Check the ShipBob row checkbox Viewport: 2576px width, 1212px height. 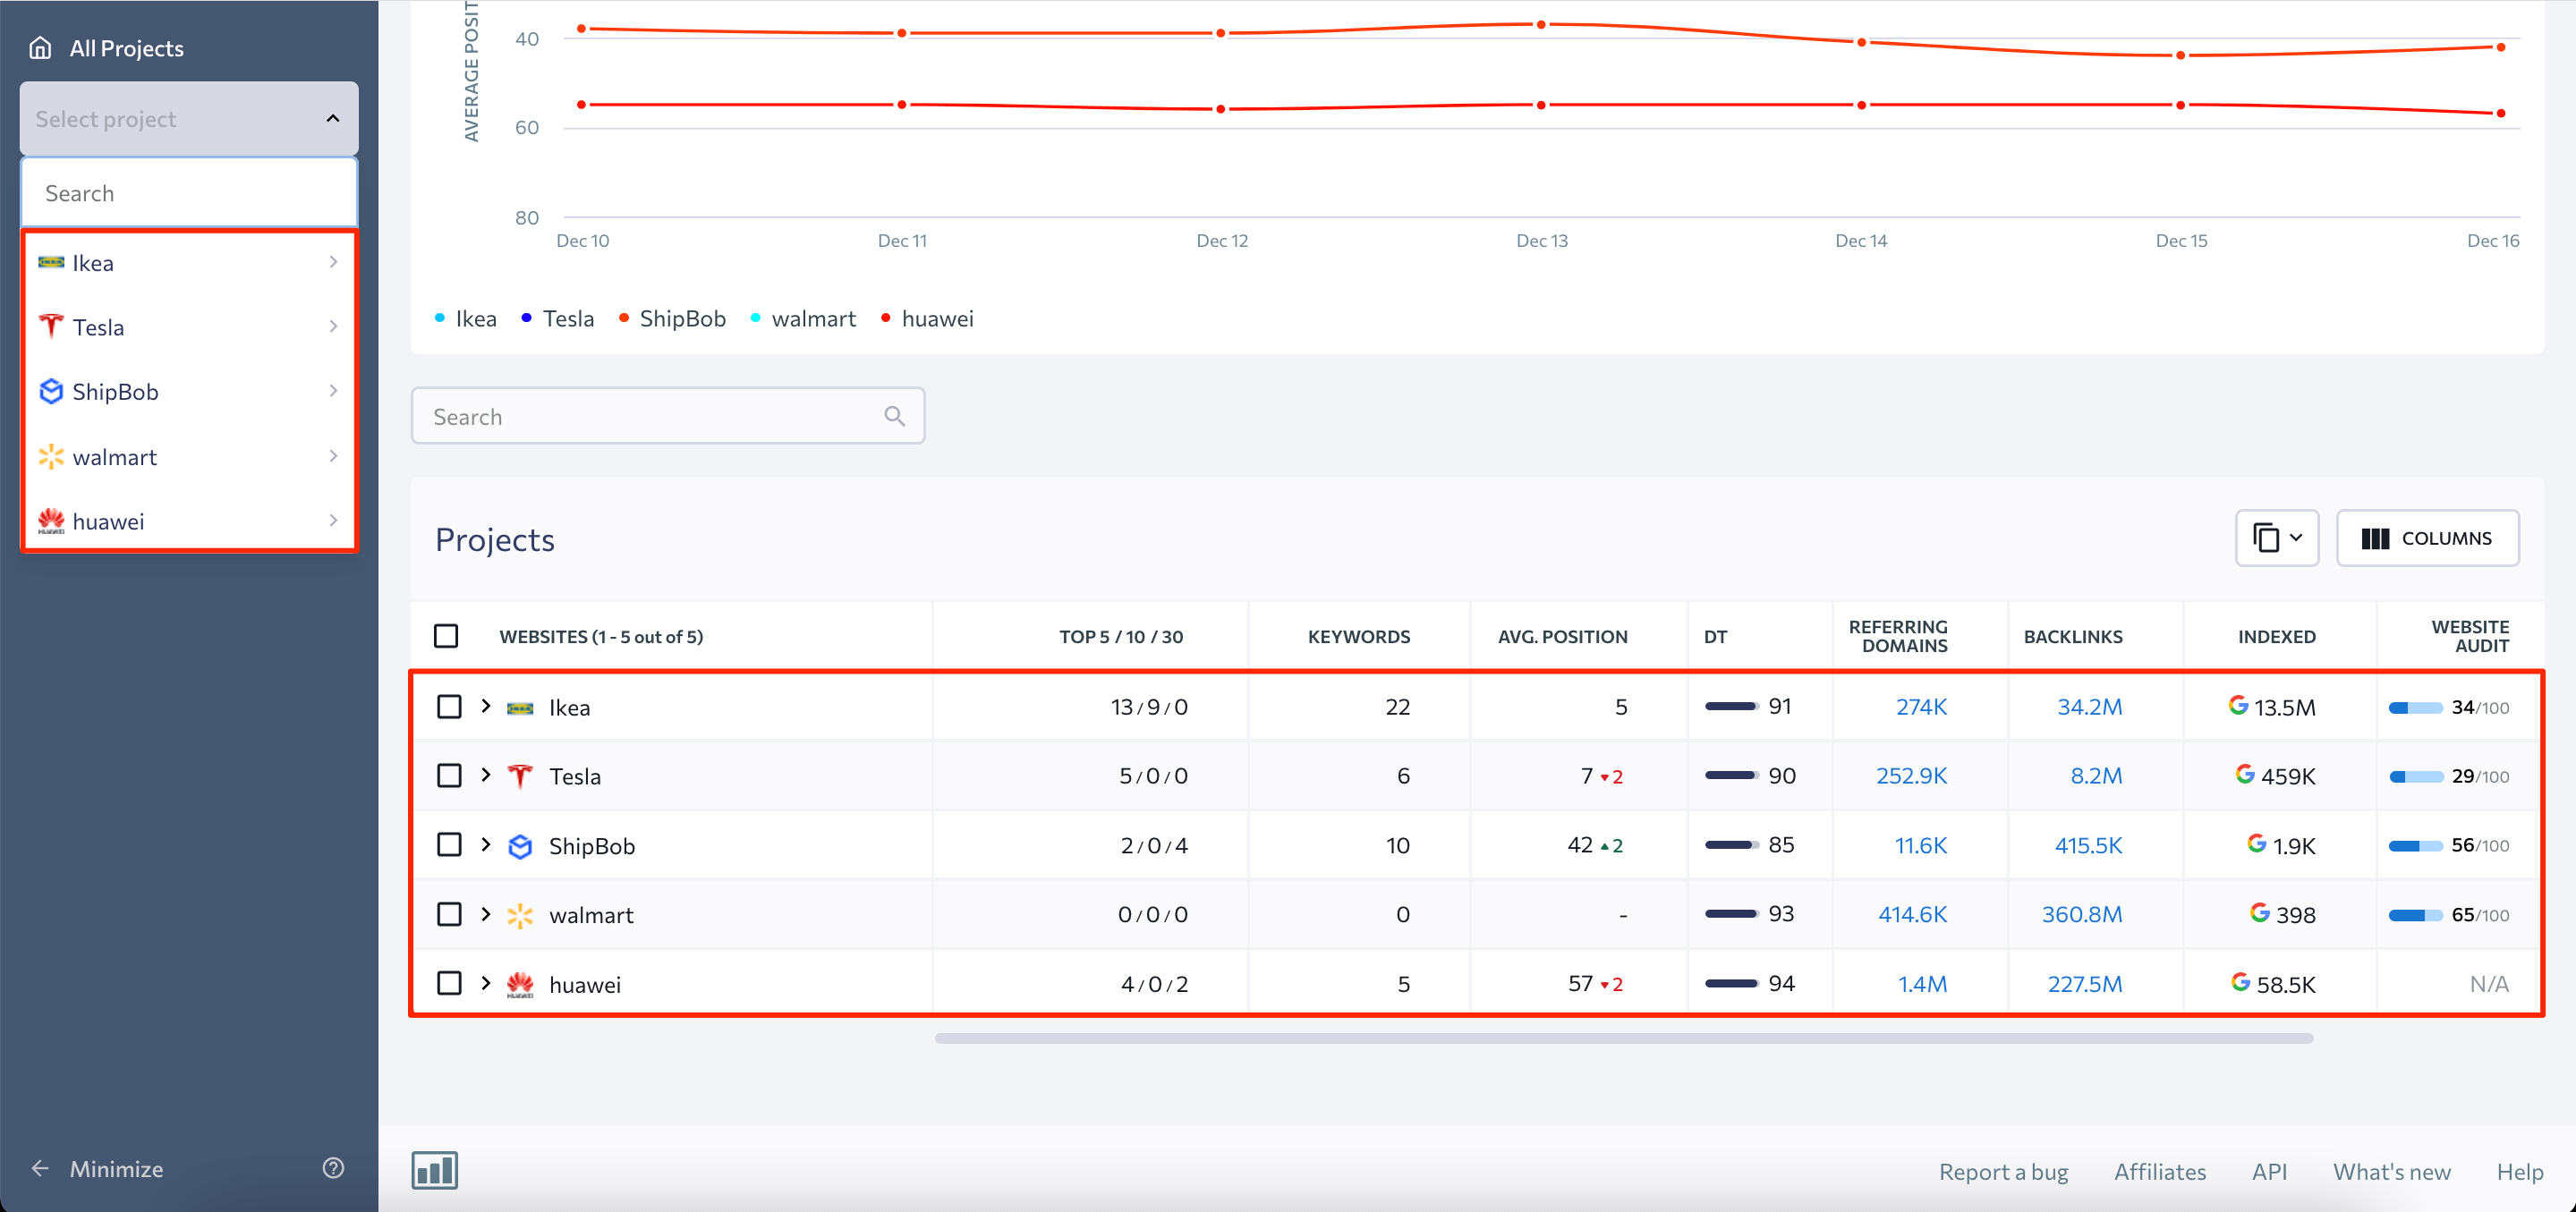click(449, 845)
